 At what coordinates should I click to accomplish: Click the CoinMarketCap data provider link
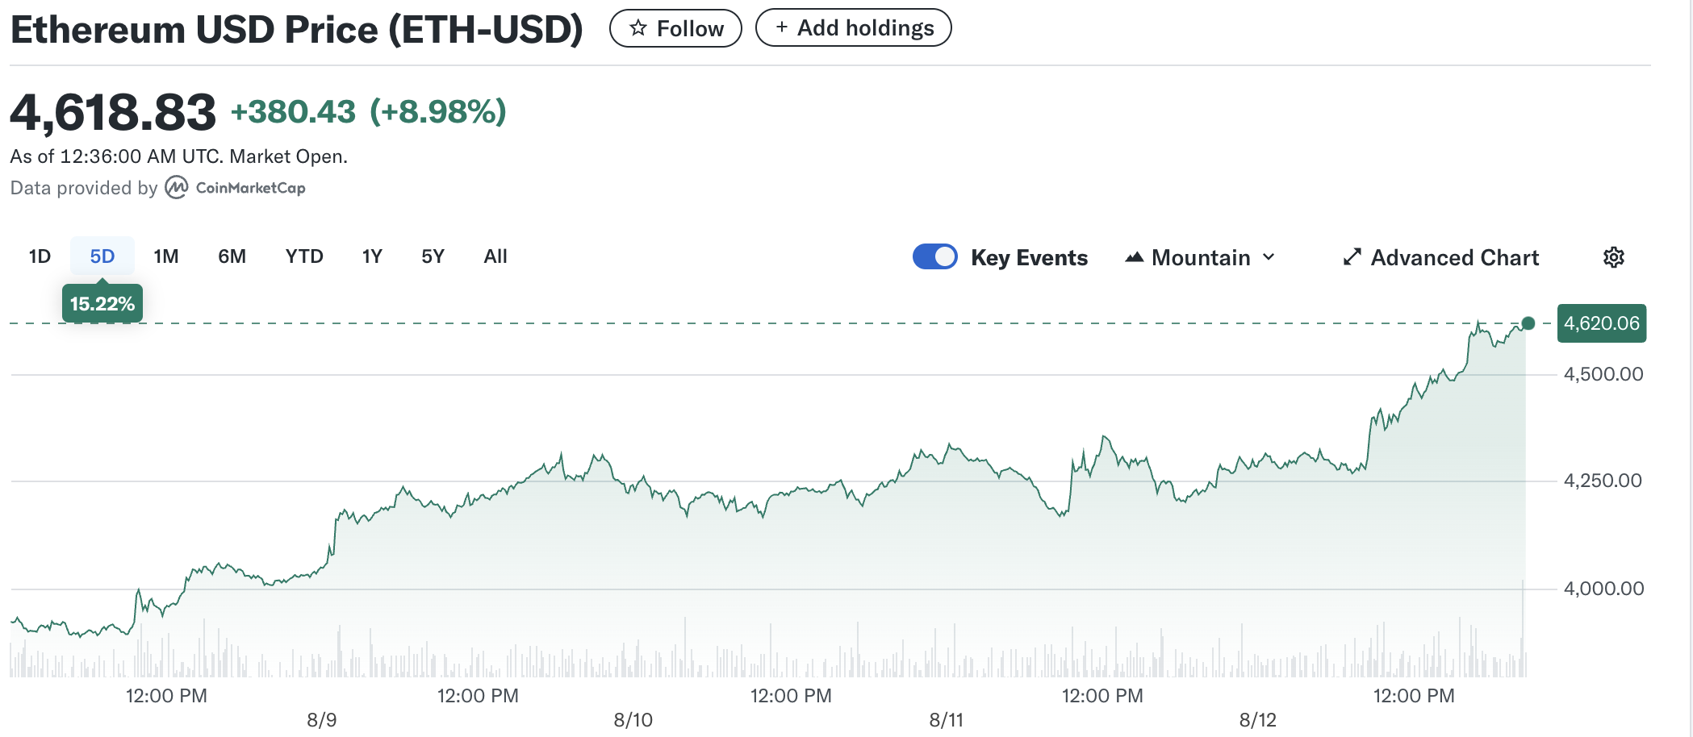(250, 188)
